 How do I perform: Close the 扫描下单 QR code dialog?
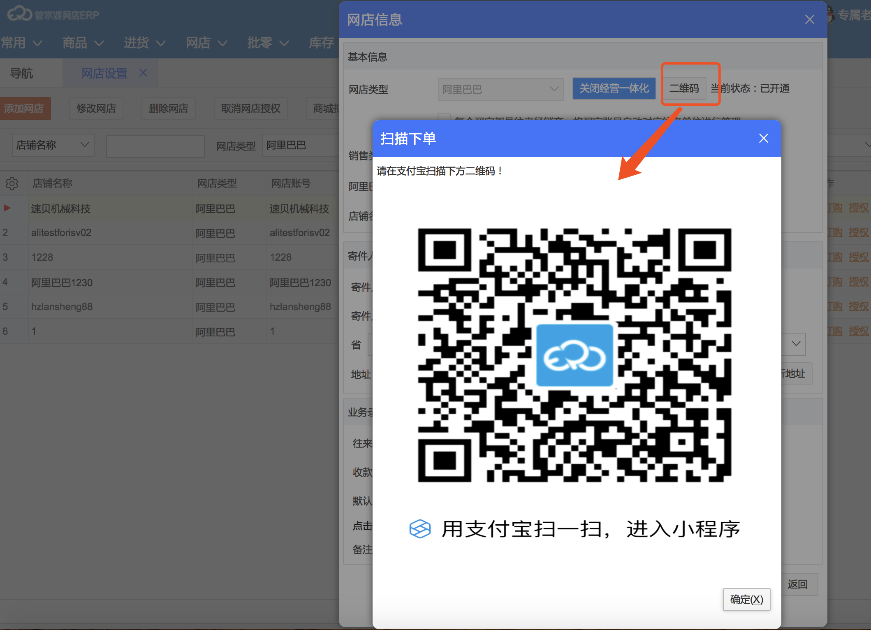pyautogui.click(x=763, y=138)
